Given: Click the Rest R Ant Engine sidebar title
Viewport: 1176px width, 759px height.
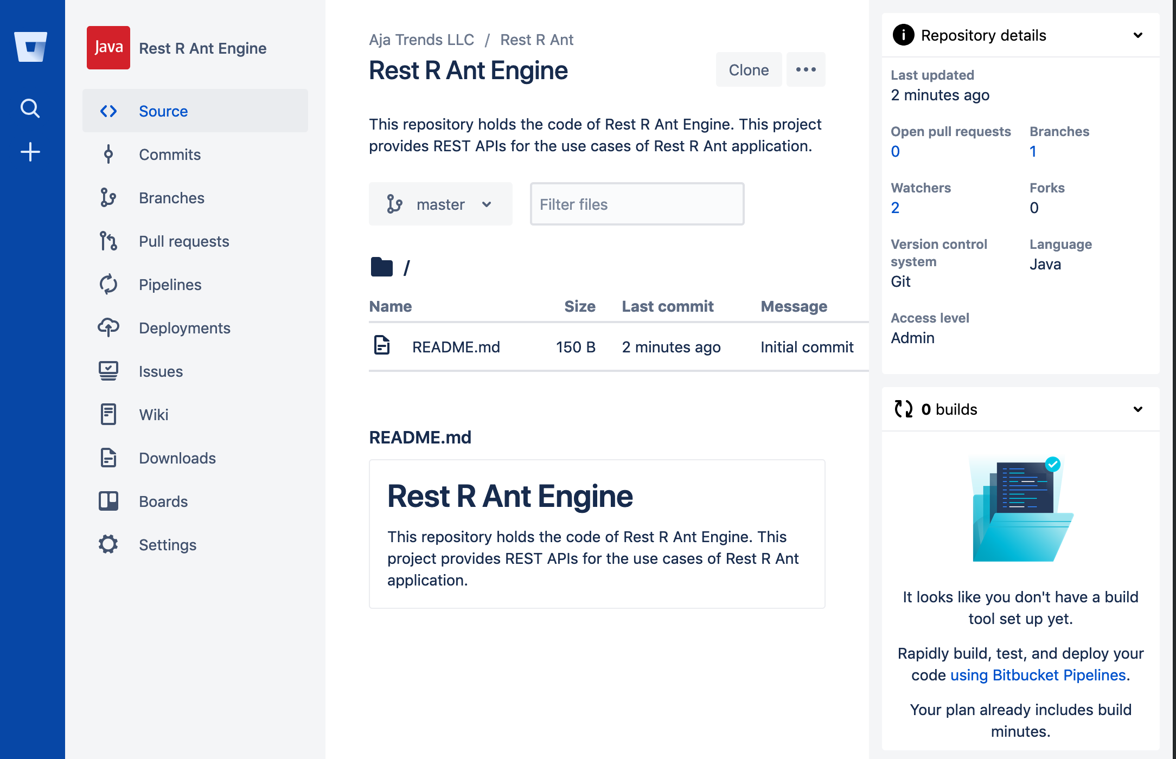Looking at the screenshot, I should (203, 48).
